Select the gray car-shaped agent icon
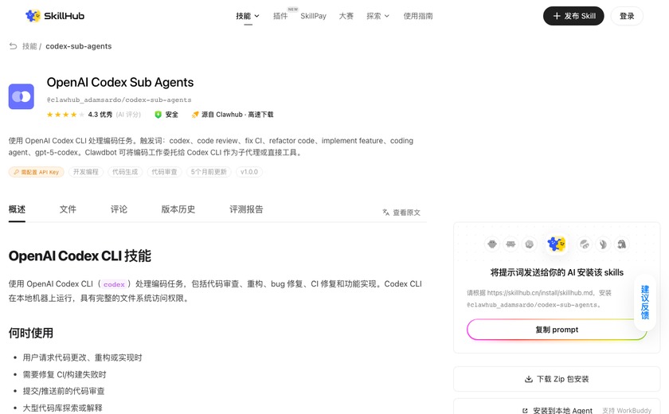The height and width of the screenshot is (414, 669). click(511, 244)
